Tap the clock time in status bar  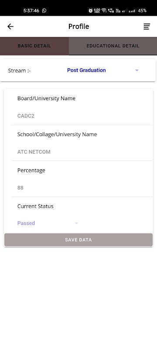click(x=31, y=10)
